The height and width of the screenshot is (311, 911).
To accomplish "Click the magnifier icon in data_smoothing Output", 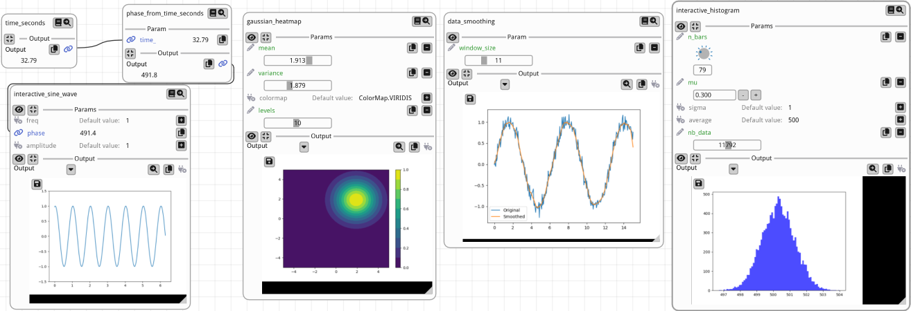I will click(x=627, y=84).
